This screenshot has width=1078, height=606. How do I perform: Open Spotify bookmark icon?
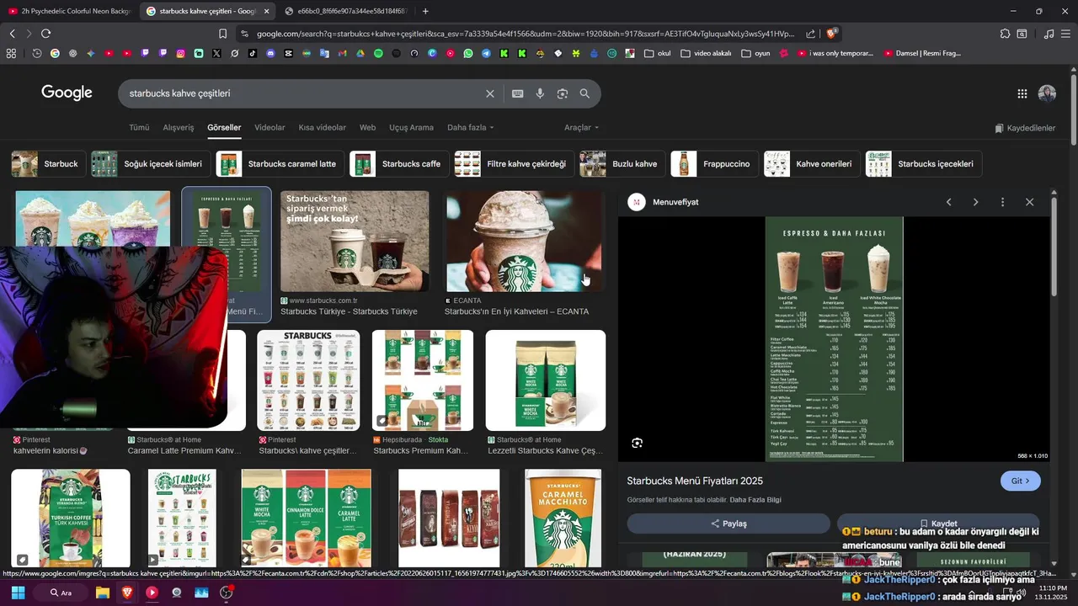378,53
